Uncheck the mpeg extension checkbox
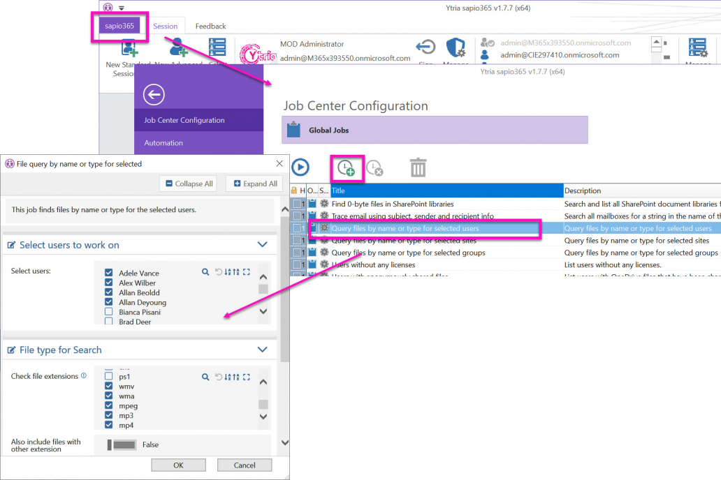This screenshot has height=480, width=721. [108, 405]
